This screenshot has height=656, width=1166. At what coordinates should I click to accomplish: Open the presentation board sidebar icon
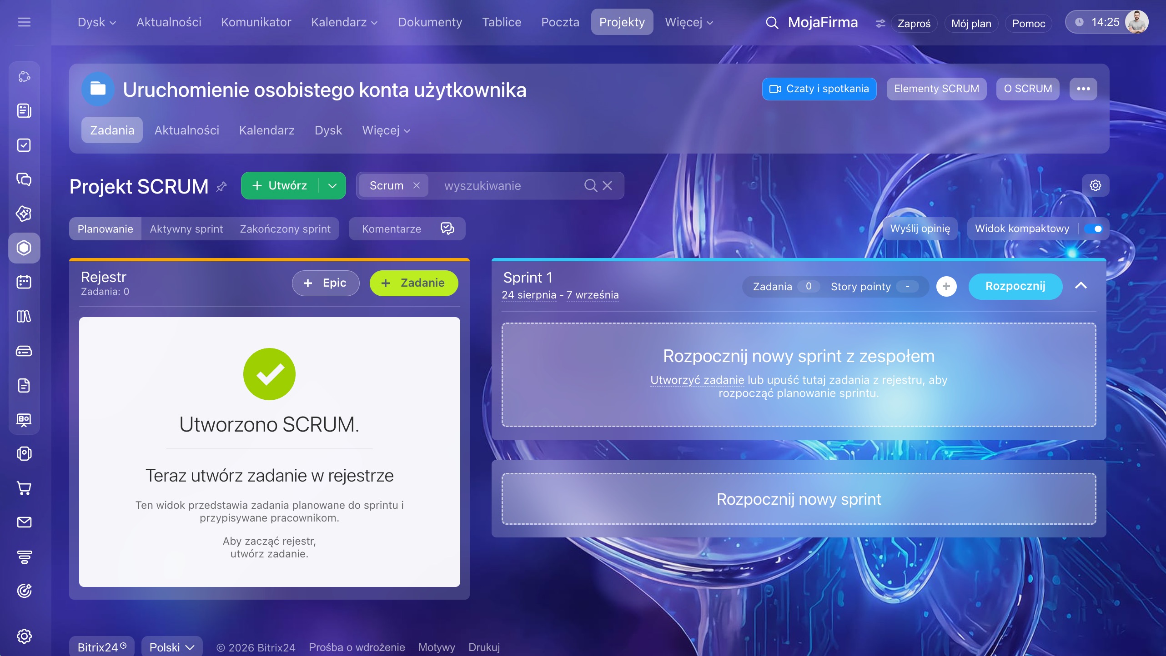(x=24, y=420)
